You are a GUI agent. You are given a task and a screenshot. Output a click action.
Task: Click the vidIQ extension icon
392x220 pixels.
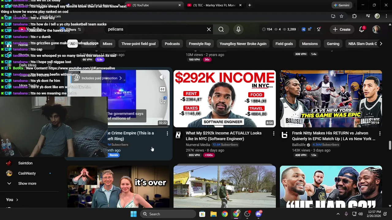coord(303,29)
